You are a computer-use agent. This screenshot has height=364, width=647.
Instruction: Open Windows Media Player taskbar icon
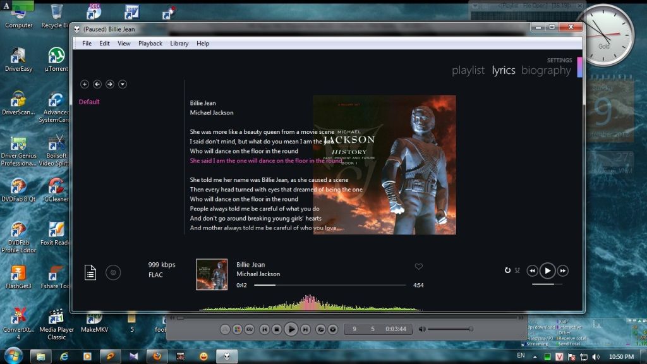point(87,356)
